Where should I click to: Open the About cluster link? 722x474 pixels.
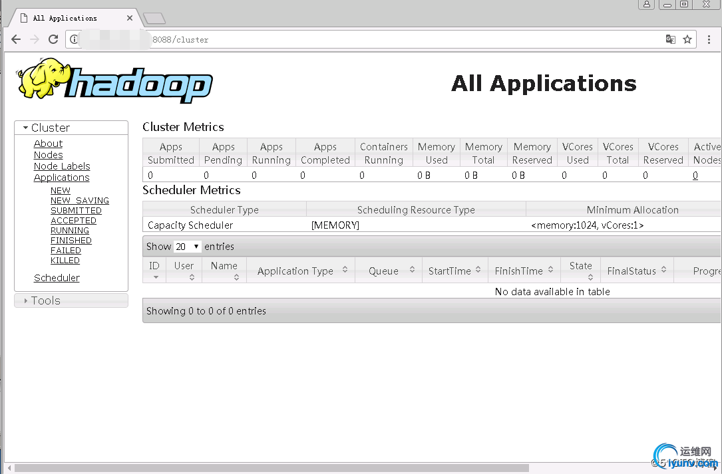pos(48,144)
